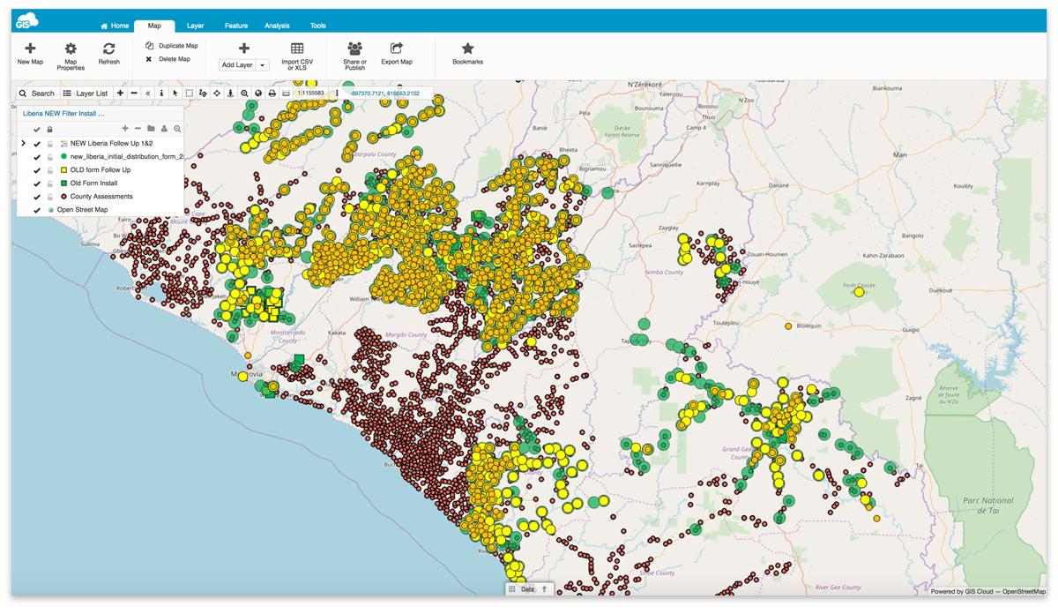Click the Import CSV or XLS icon
The width and height of the screenshot is (1058, 614).
(297, 49)
